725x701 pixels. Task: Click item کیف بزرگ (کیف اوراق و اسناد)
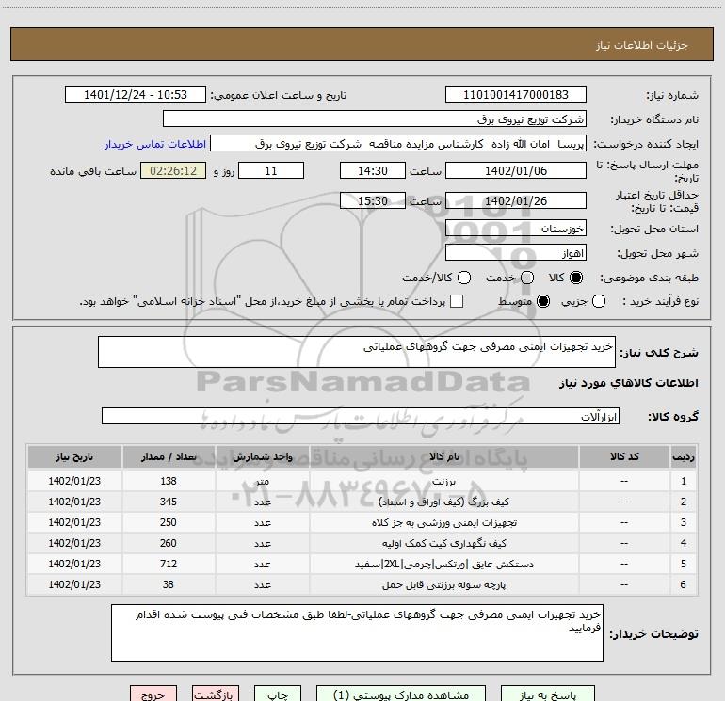coord(443,502)
